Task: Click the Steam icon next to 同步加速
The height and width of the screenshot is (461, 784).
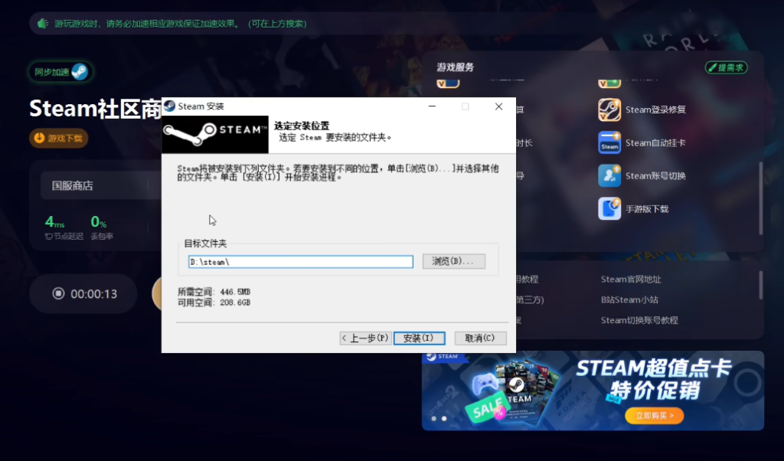Action: click(80, 71)
